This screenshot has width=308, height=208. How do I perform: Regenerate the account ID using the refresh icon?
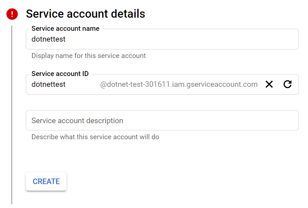click(x=287, y=84)
